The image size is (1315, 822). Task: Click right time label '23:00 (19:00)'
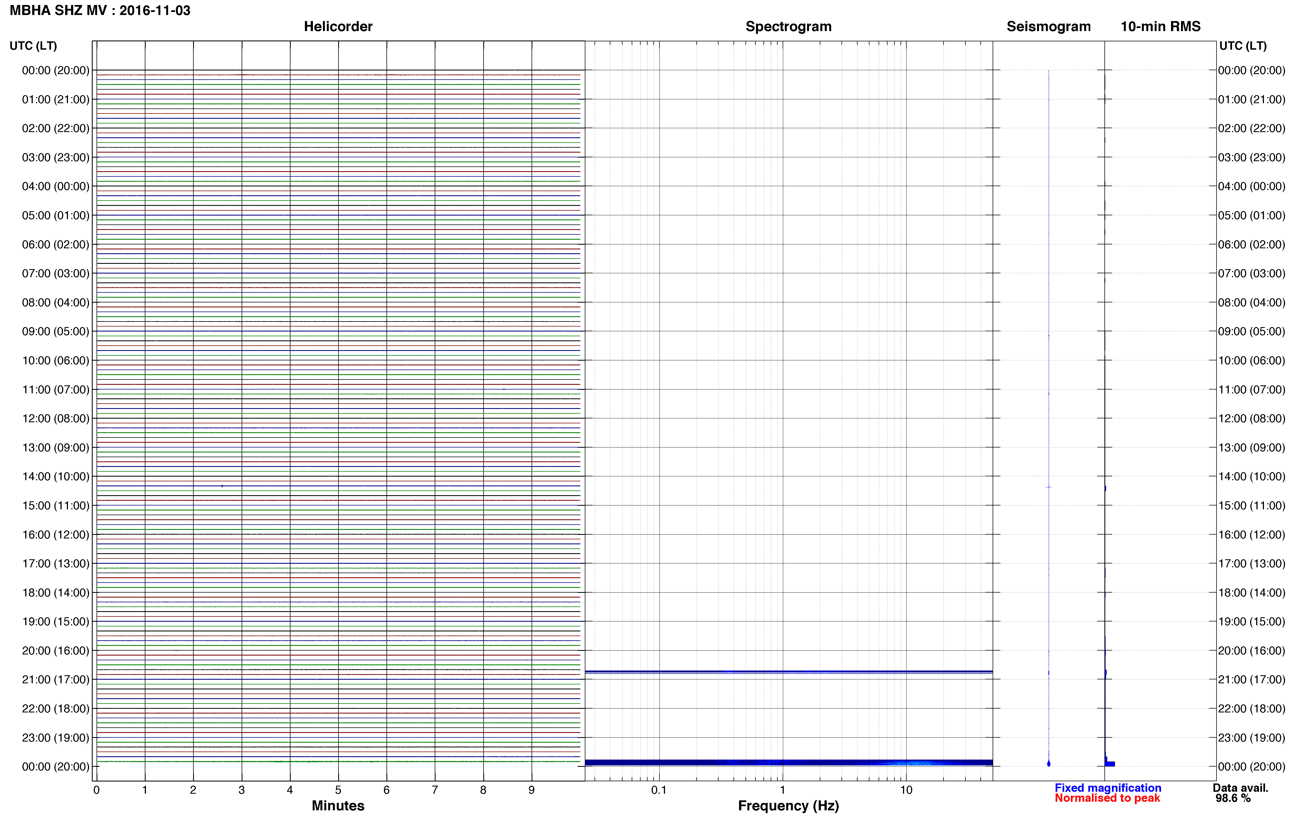coord(1251,738)
